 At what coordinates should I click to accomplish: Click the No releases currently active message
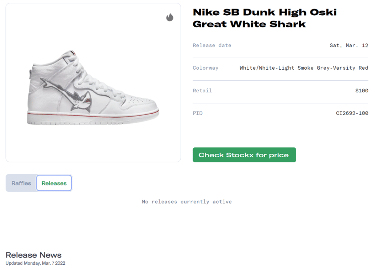[x=187, y=202]
